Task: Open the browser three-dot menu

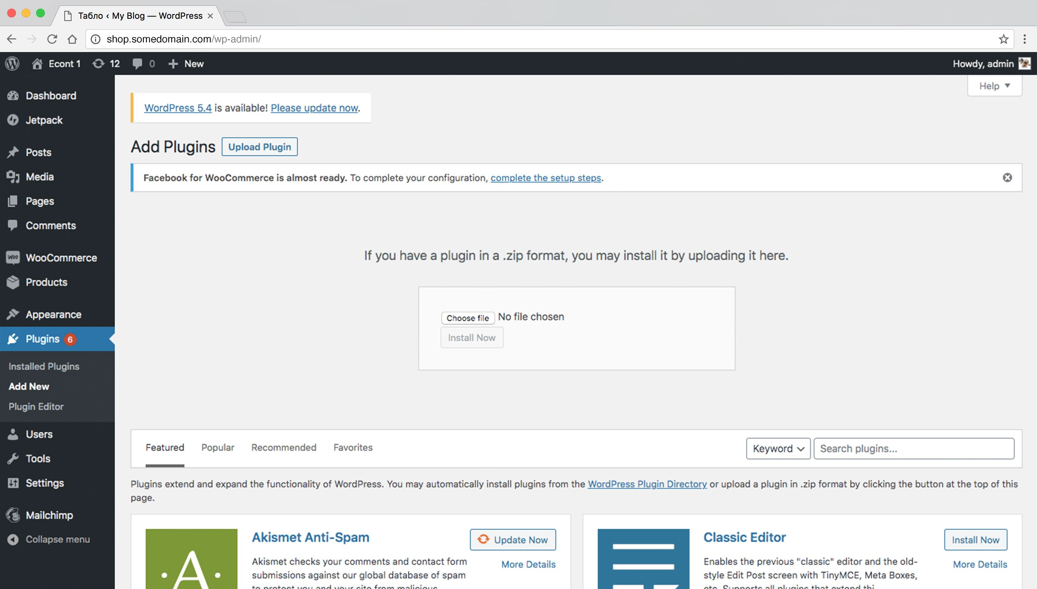Action: pyautogui.click(x=1024, y=39)
